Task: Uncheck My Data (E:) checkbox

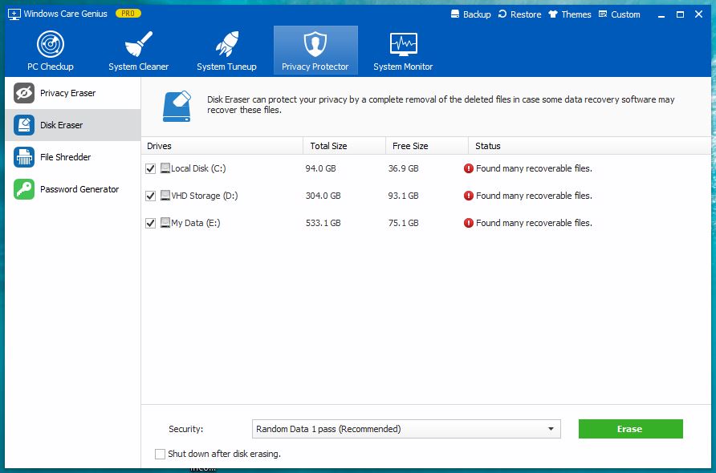Action: click(x=150, y=224)
